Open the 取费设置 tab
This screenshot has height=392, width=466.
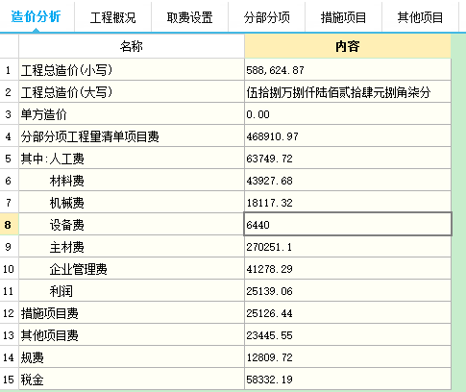point(189,17)
